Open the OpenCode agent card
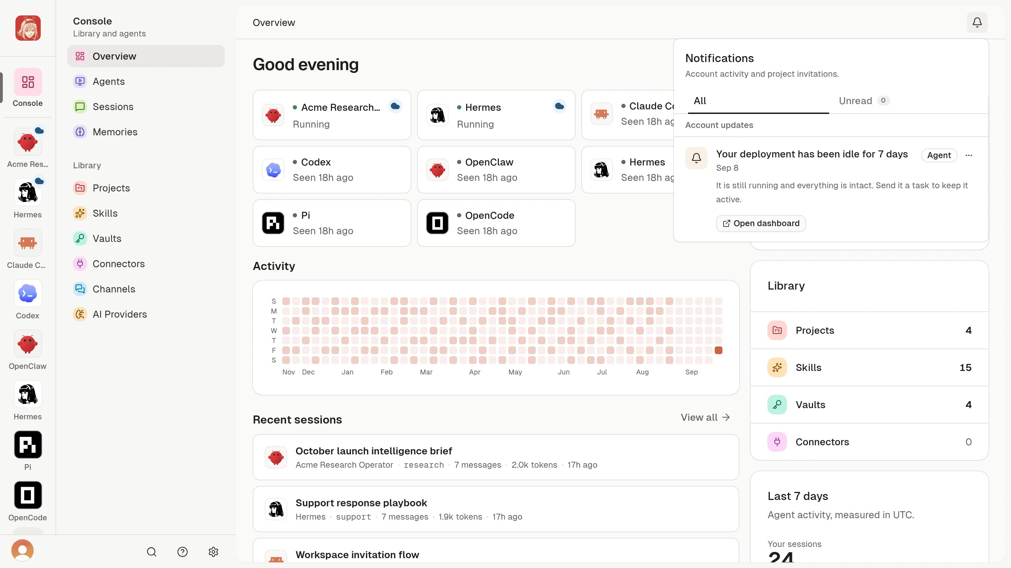The height and width of the screenshot is (568, 1011). pyautogui.click(x=496, y=223)
